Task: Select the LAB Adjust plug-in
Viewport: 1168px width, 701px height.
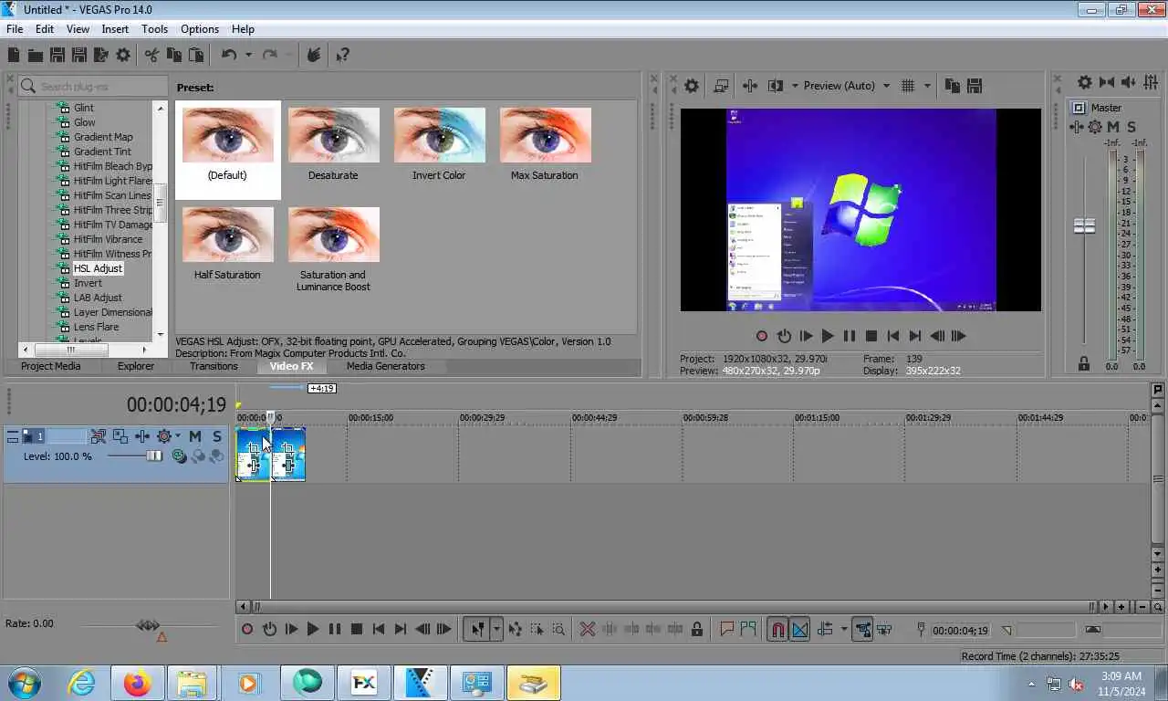Action: 98,298
